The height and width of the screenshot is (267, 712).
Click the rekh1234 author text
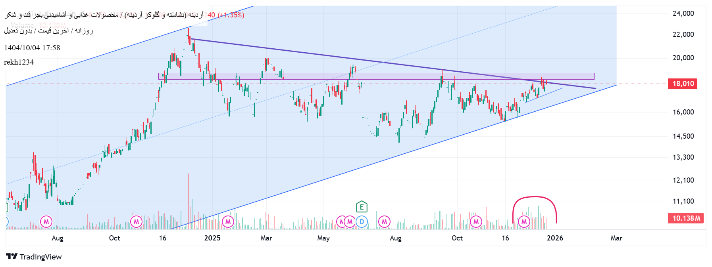(x=19, y=62)
